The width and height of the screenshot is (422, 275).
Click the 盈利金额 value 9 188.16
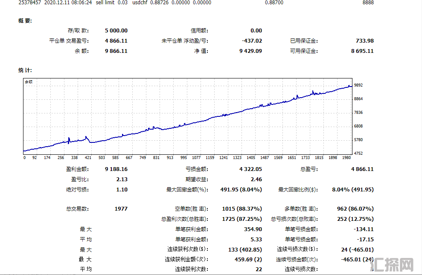click(x=116, y=169)
